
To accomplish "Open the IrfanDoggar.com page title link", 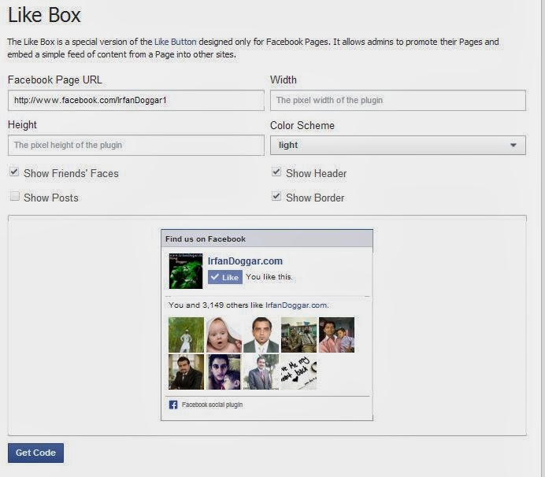I will (x=245, y=261).
